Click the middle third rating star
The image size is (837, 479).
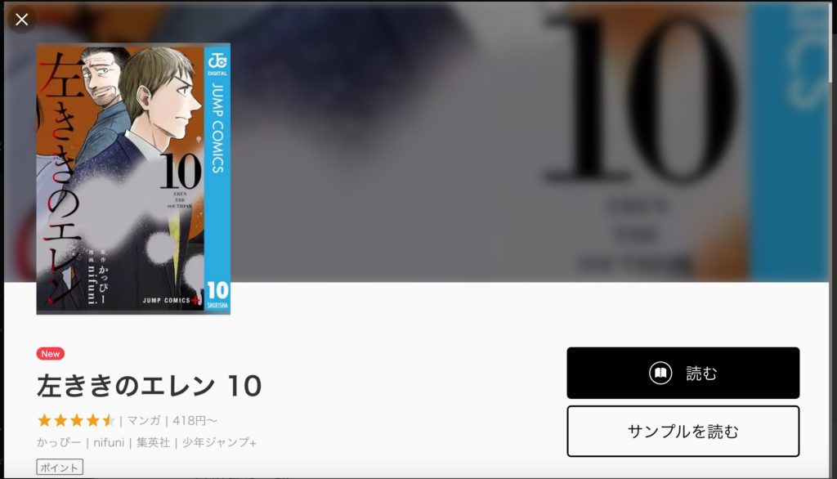[76, 420]
